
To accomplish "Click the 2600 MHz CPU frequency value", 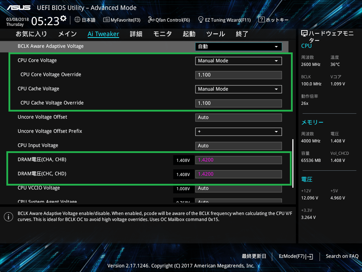I will (311, 64).
